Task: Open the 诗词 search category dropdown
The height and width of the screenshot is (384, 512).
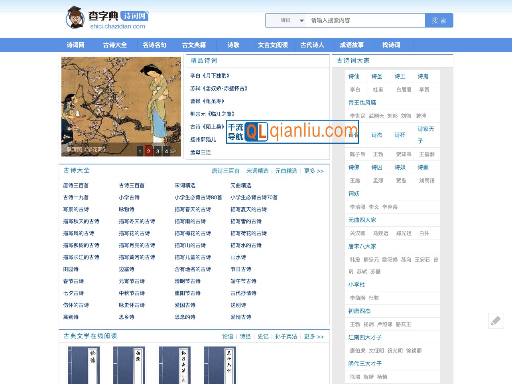Action: point(286,20)
